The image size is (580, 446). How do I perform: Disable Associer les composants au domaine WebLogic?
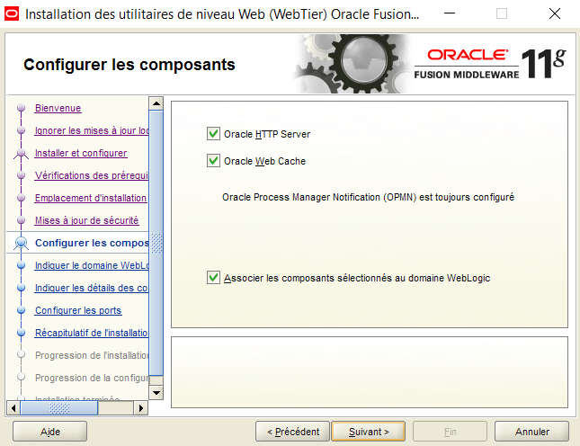(x=213, y=278)
